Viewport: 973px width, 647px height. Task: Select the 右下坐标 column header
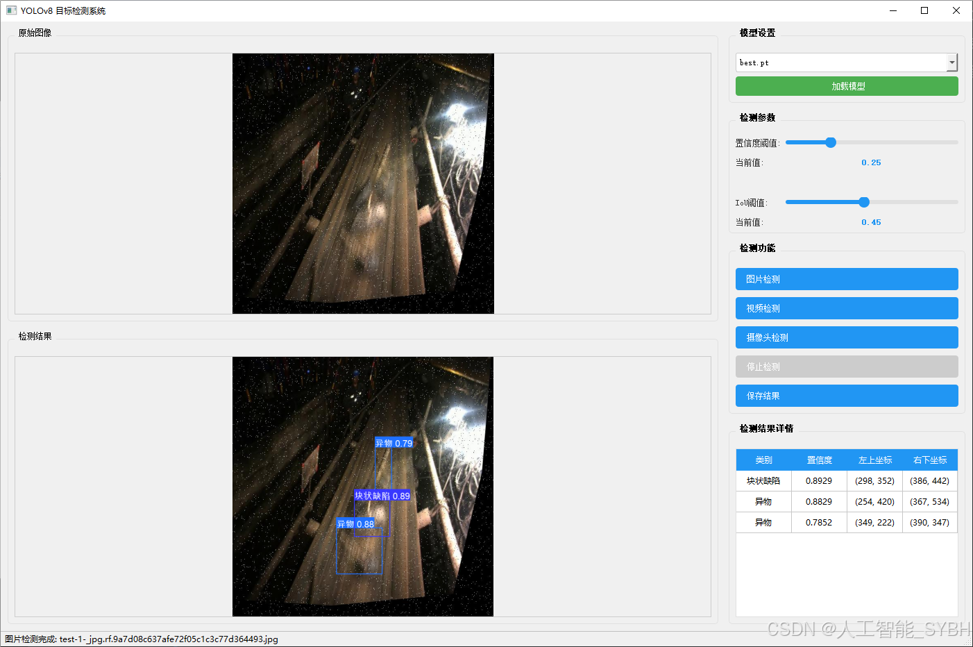pos(930,460)
